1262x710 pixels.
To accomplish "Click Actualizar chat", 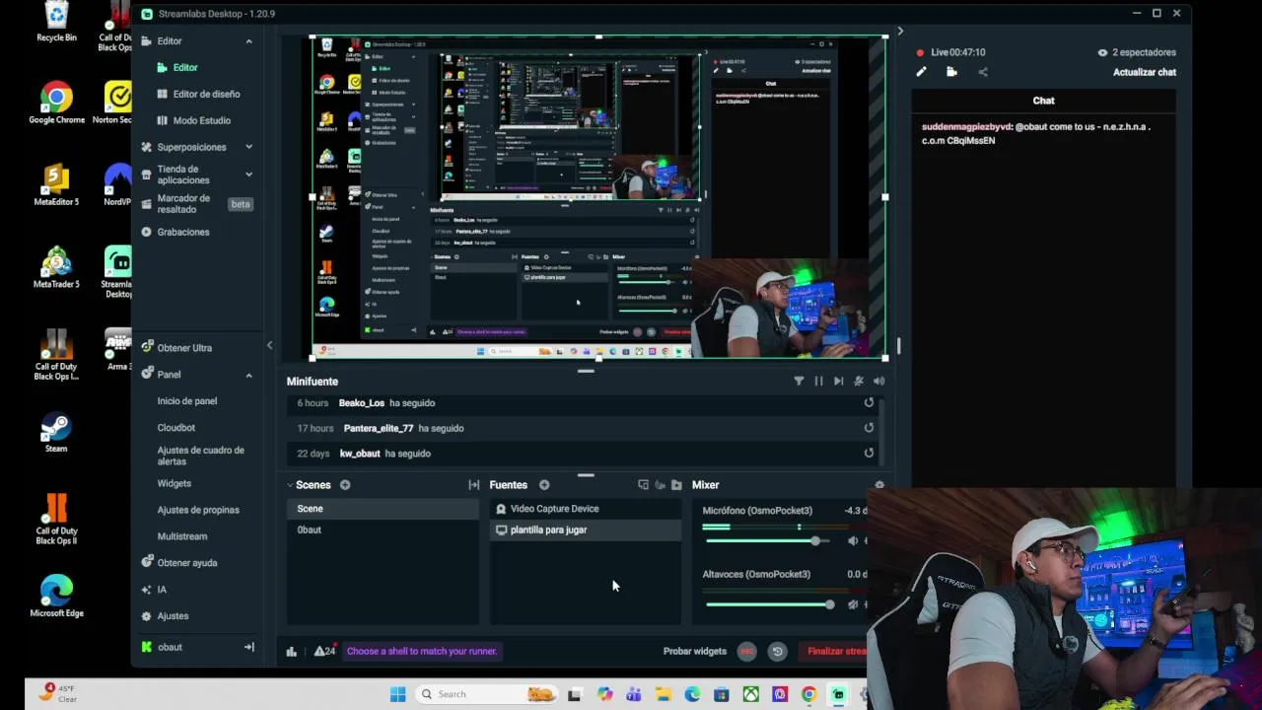I will [1144, 72].
